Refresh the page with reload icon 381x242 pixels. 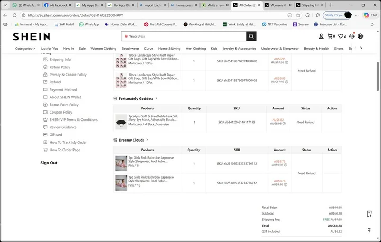click(x=15, y=15)
